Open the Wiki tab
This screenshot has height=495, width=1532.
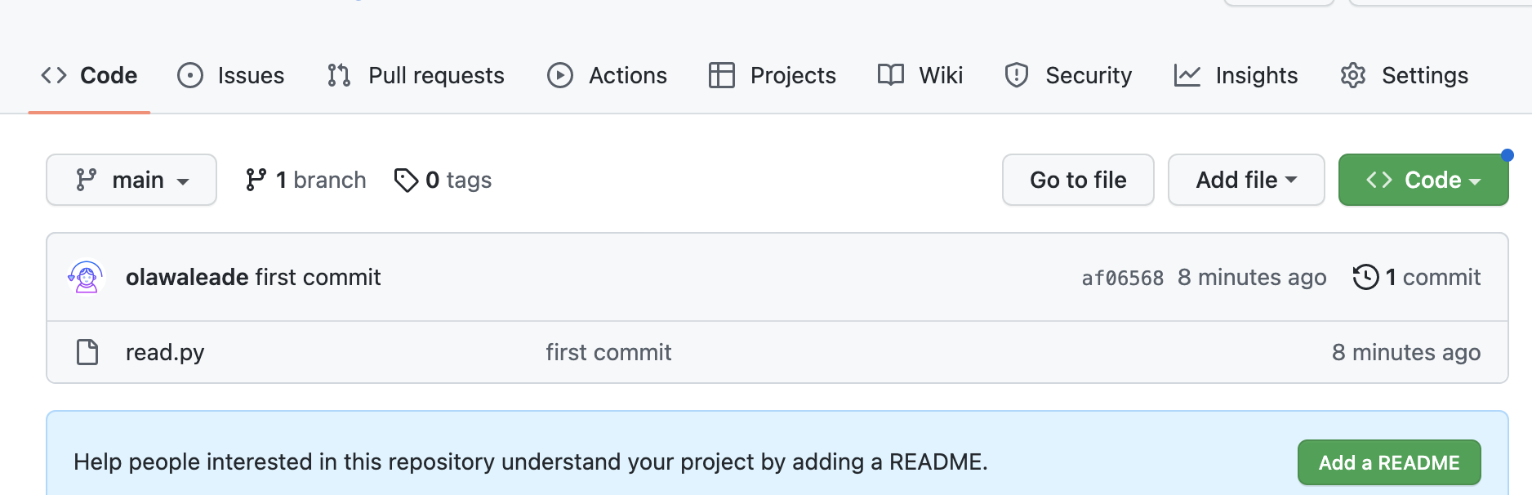click(x=920, y=75)
